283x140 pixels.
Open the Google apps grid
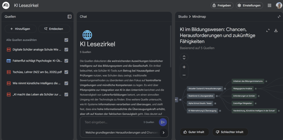click(269, 6)
